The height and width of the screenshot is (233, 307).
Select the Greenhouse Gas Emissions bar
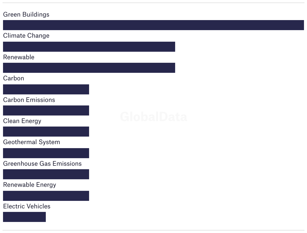[46, 174]
